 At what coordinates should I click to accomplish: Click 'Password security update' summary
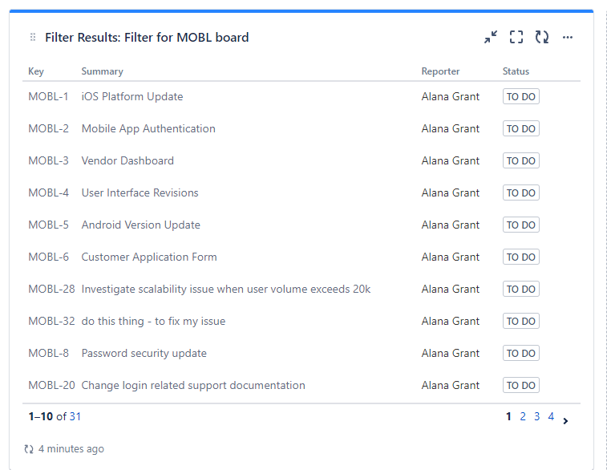pyautogui.click(x=144, y=354)
